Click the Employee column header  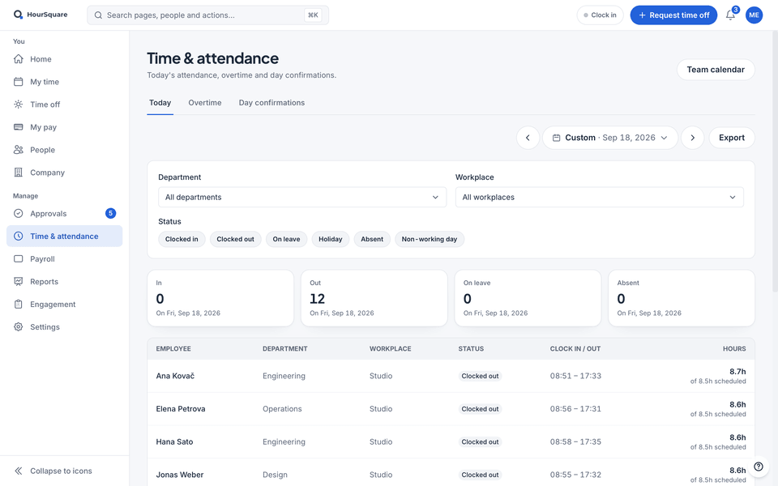[173, 348]
